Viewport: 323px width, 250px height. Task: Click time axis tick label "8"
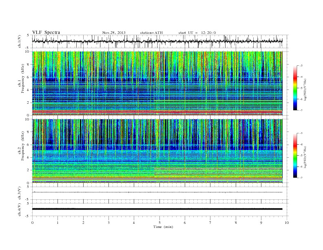tap(236, 223)
